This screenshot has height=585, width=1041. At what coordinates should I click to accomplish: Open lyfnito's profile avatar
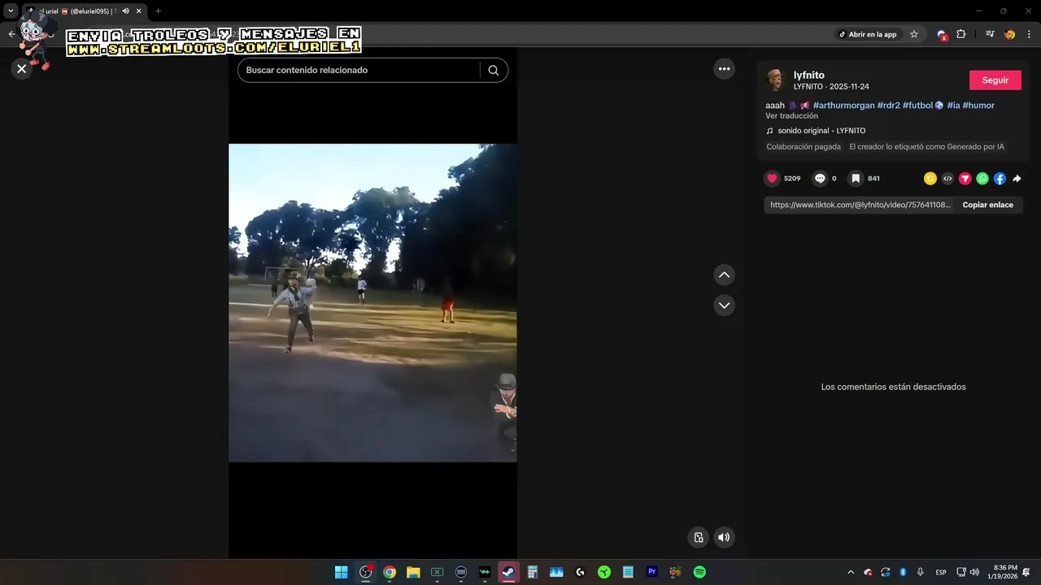775,80
